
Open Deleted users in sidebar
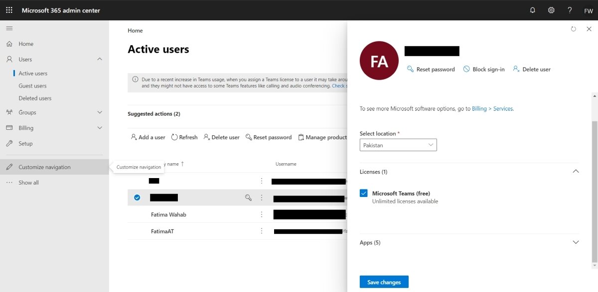pos(35,98)
